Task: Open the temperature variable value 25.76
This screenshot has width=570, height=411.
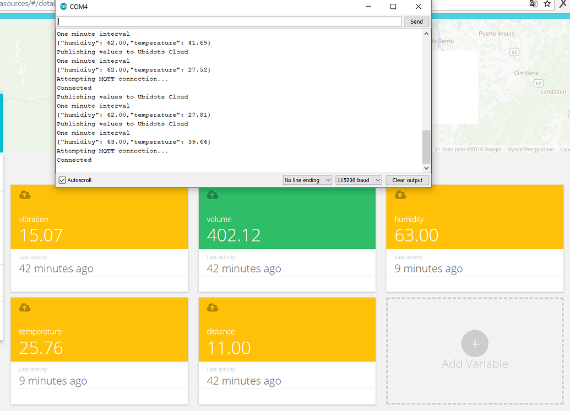Action: click(x=41, y=348)
